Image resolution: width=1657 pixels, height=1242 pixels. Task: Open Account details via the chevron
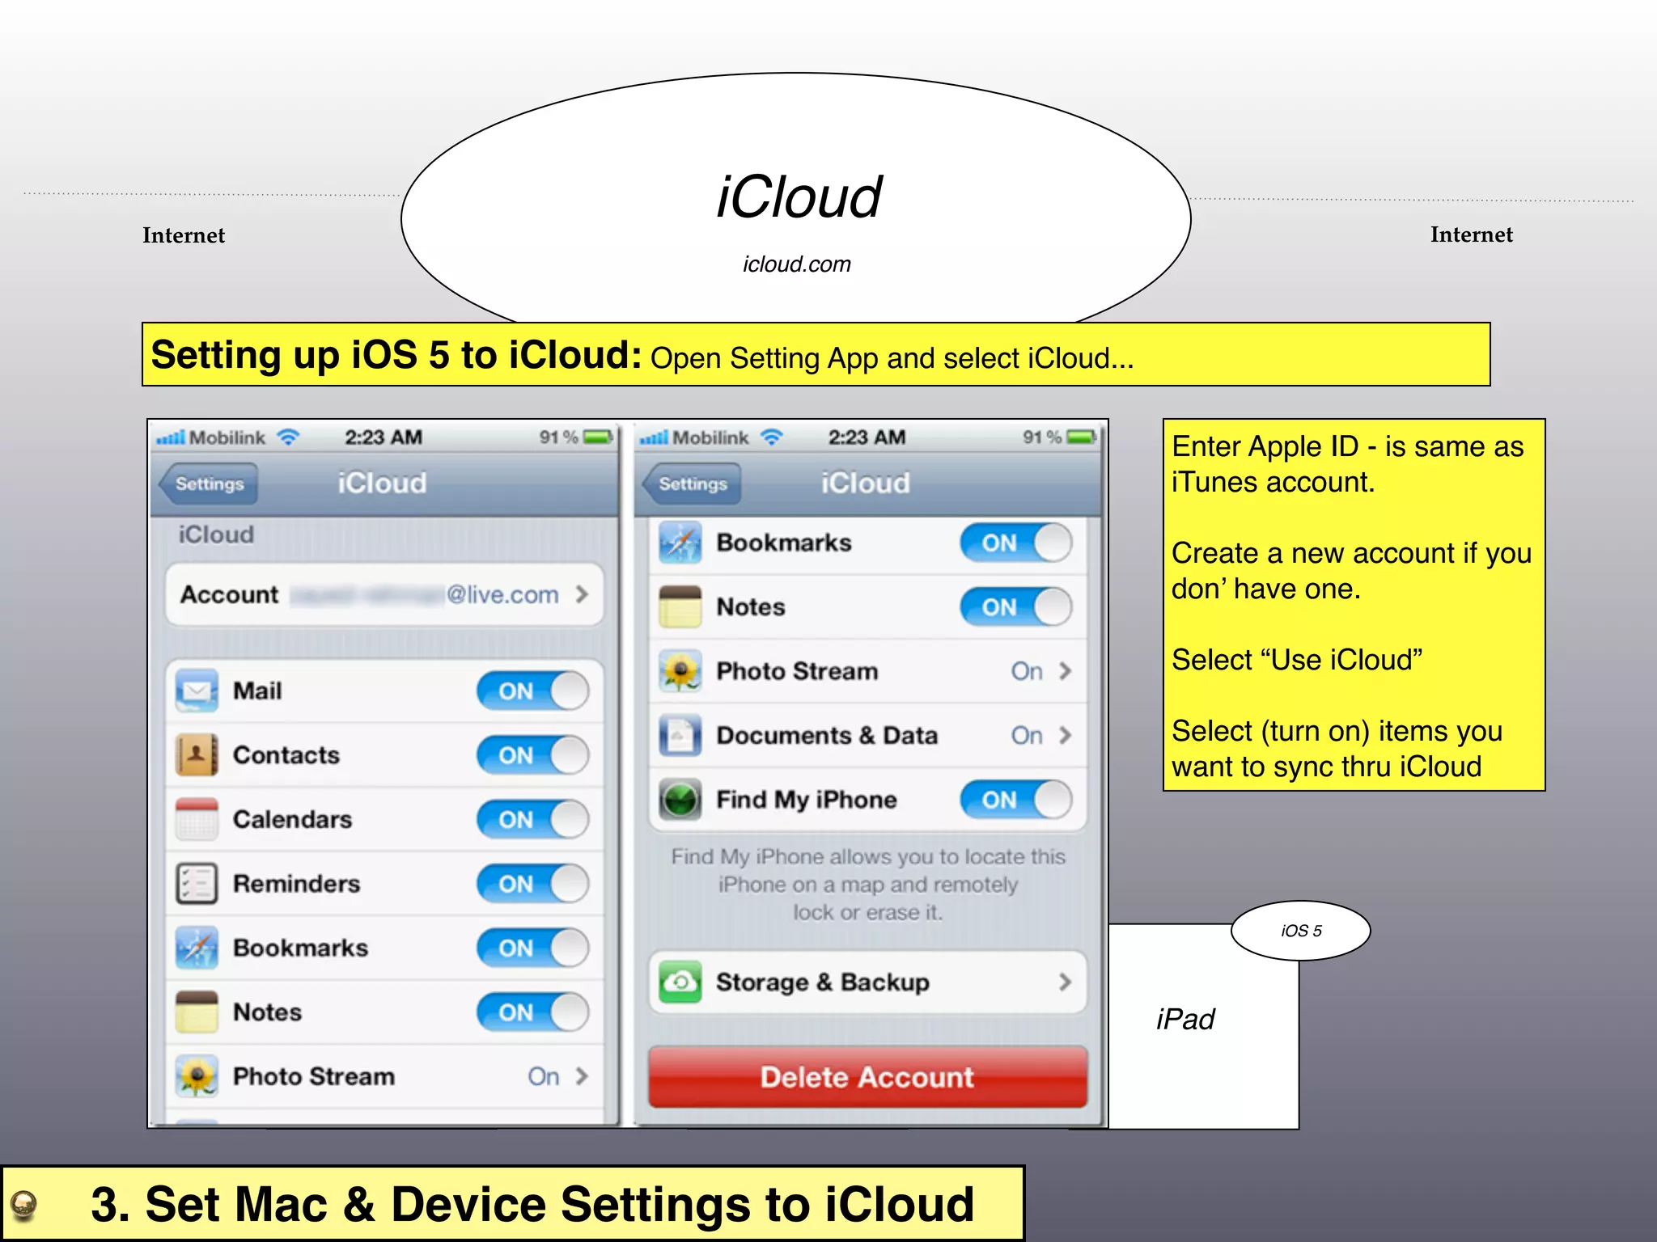click(x=582, y=594)
